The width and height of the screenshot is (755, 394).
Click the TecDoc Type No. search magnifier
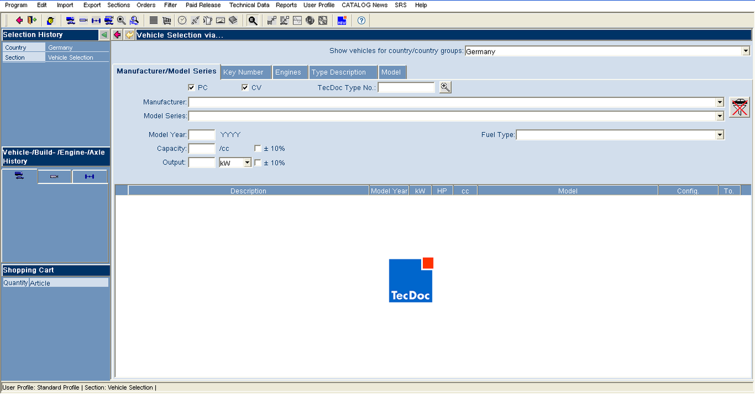(x=445, y=87)
